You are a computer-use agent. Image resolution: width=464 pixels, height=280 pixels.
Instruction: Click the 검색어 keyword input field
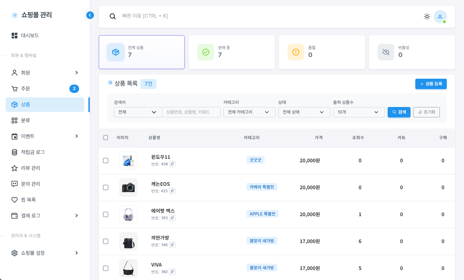pos(191,112)
